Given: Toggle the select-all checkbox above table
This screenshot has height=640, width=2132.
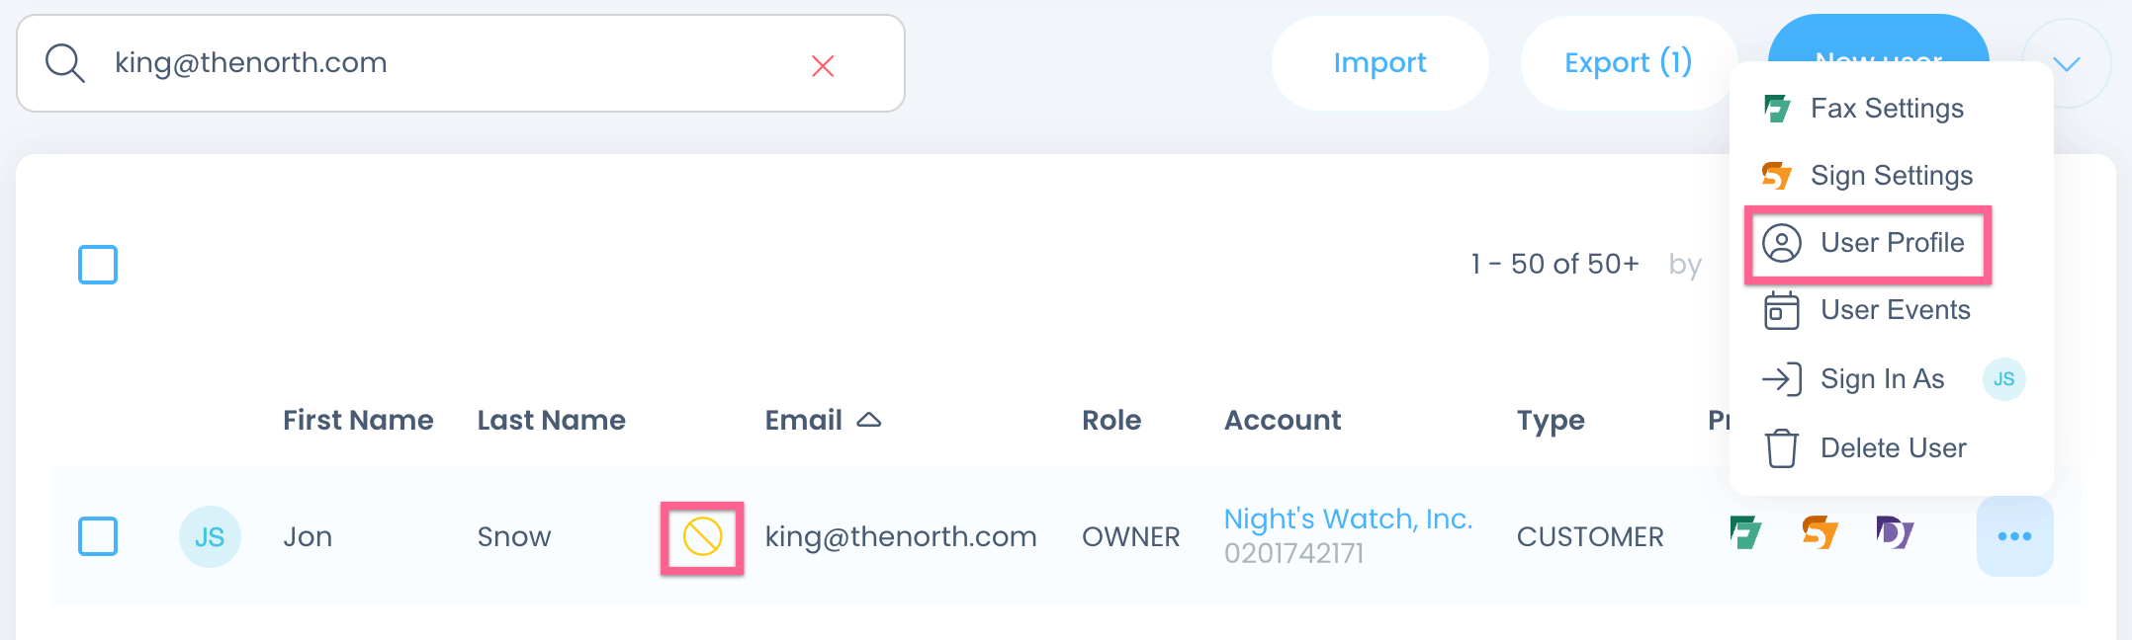Looking at the screenshot, I should tap(98, 265).
